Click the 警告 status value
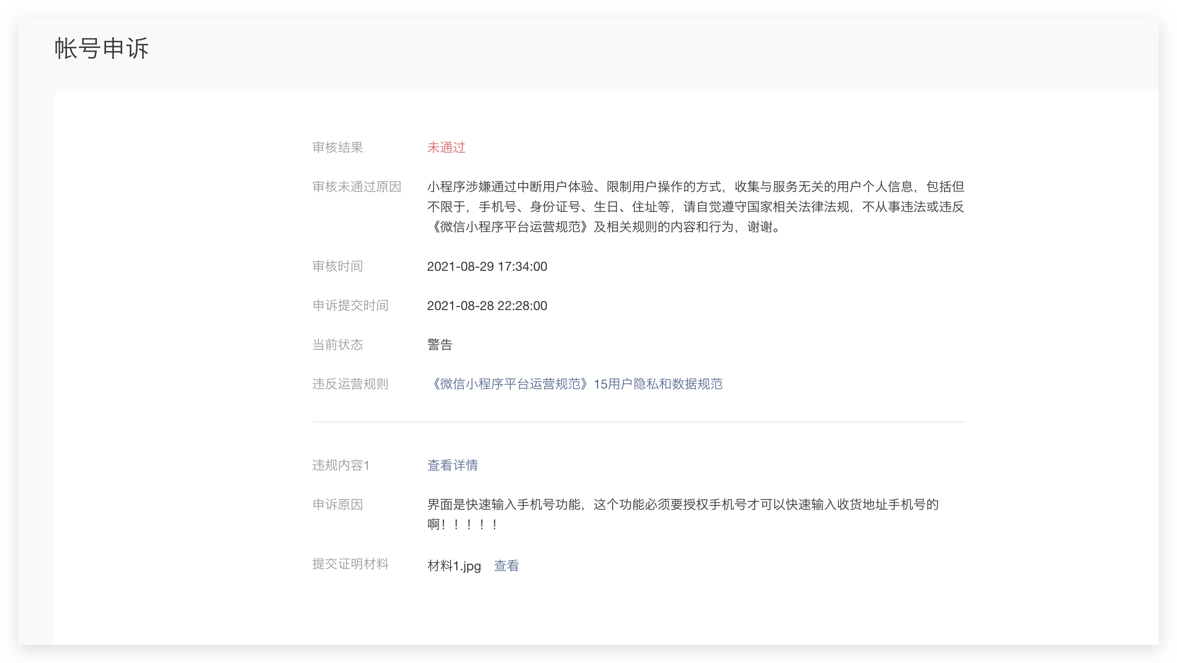1177x663 pixels. [x=440, y=344]
